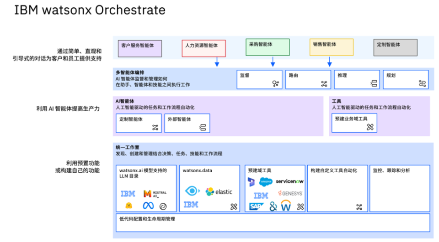Click the Meta infinity logo
The width and height of the screenshot is (439, 242).
[x=148, y=206]
